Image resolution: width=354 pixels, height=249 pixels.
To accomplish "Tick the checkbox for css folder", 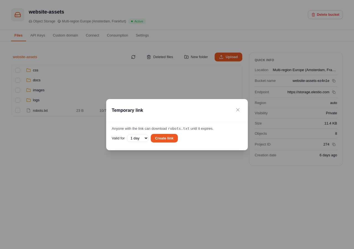I will click(x=18, y=70).
